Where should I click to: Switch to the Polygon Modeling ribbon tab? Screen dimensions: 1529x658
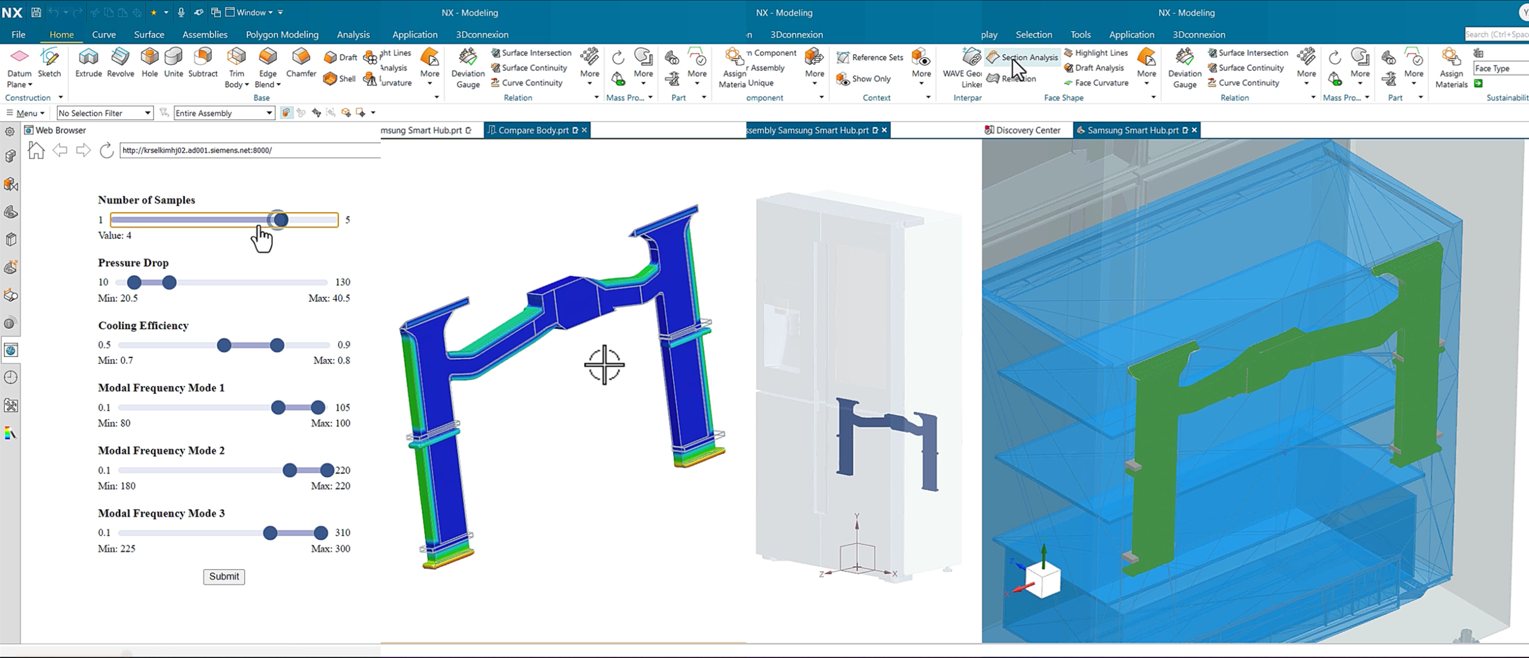click(282, 35)
